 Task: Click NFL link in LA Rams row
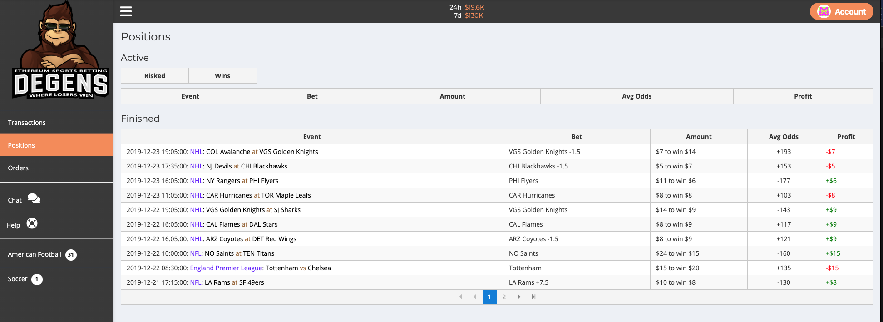pyautogui.click(x=196, y=282)
